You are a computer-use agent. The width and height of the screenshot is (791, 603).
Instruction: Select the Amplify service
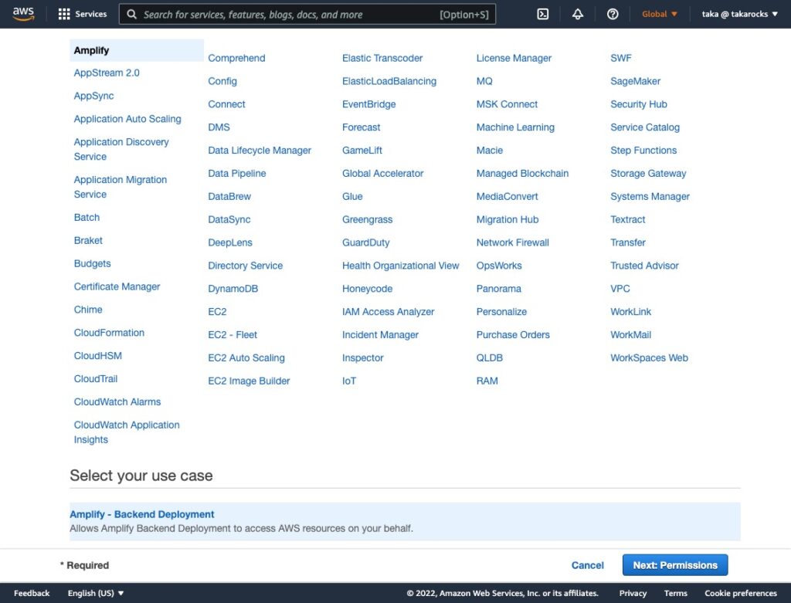137,50
